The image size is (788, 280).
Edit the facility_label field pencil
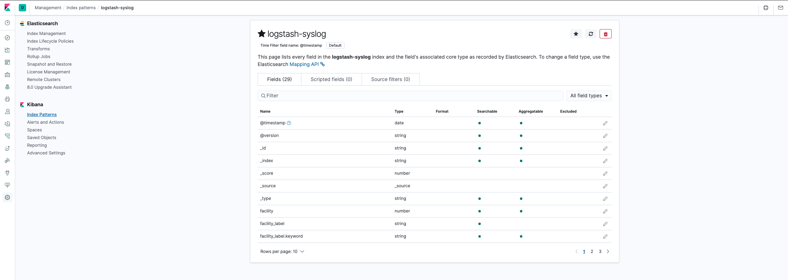point(605,224)
